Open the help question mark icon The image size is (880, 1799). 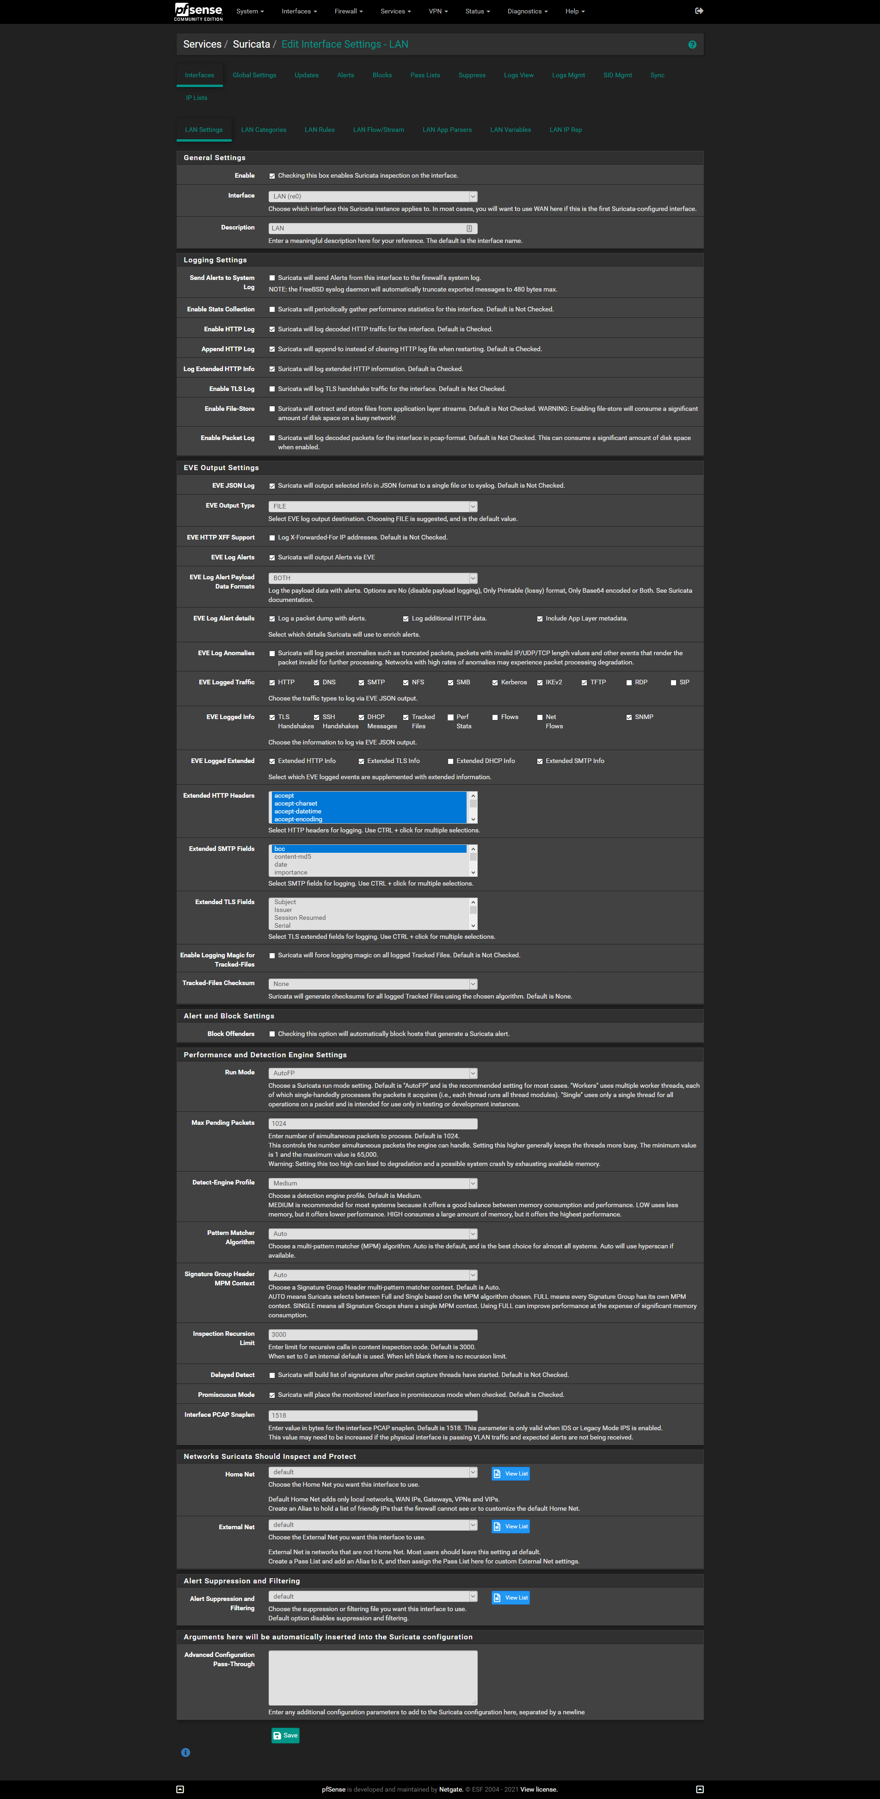click(692, 45)
